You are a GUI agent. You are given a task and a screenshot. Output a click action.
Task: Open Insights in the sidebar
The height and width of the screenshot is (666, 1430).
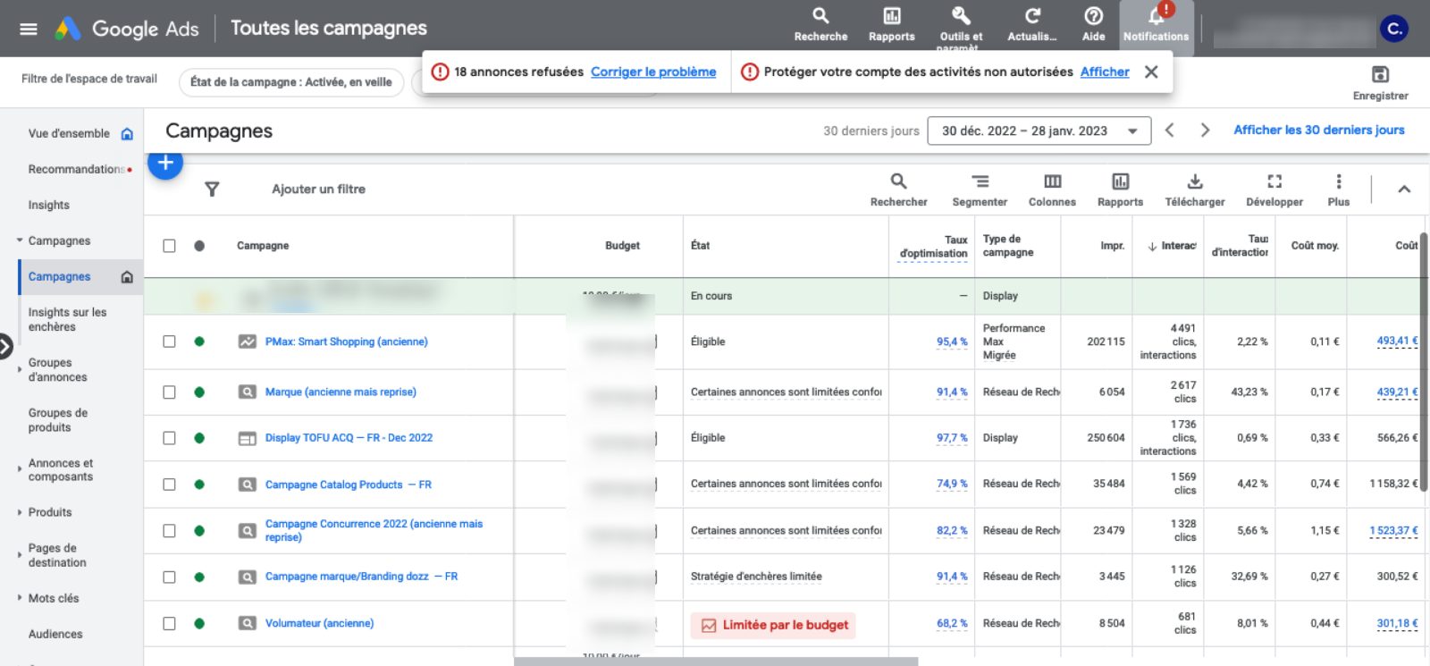pos(48,205)
